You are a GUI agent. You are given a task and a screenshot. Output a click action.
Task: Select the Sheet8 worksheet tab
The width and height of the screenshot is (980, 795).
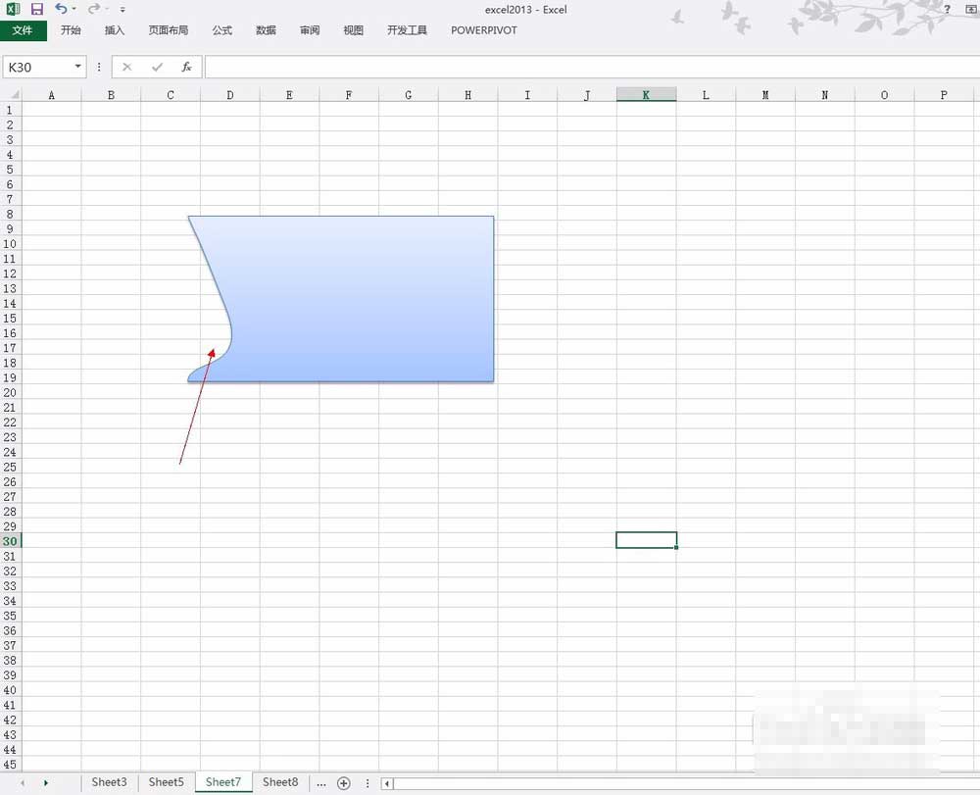tap(280, 782)
